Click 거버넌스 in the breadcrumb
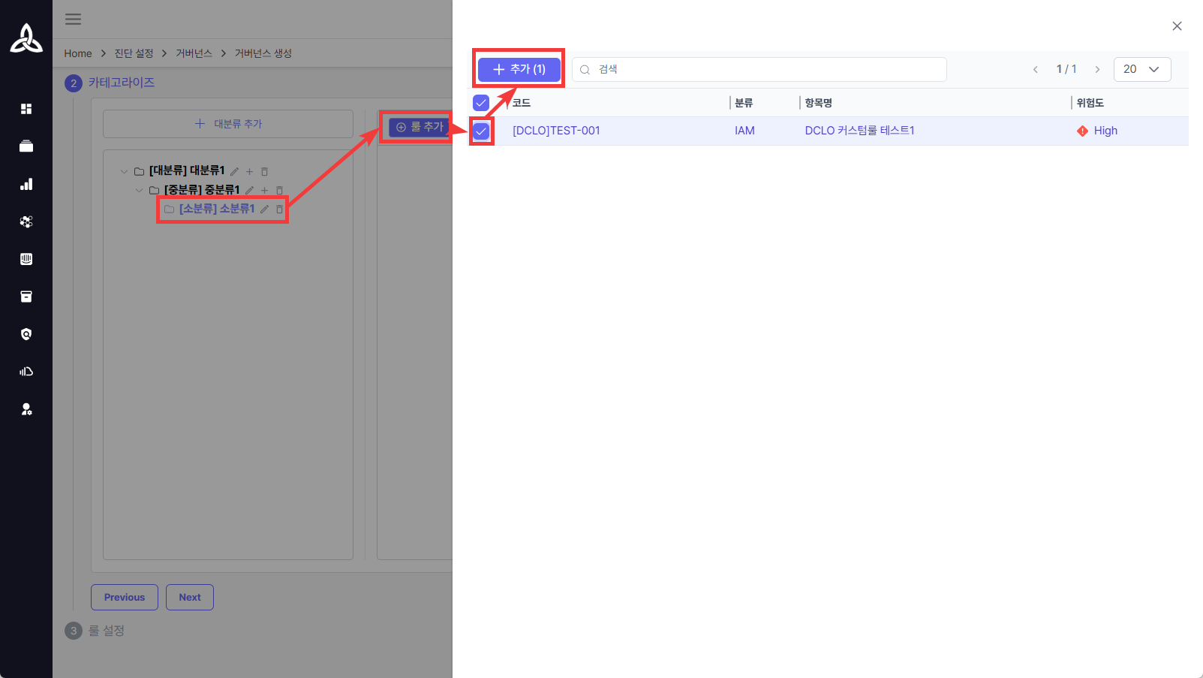Image resolution: width=1203 pixels, height=678 pixels. [x=194, y=53]
